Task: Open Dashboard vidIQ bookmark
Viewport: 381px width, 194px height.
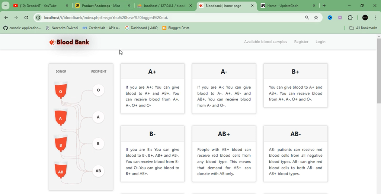Action: point(141,28)
